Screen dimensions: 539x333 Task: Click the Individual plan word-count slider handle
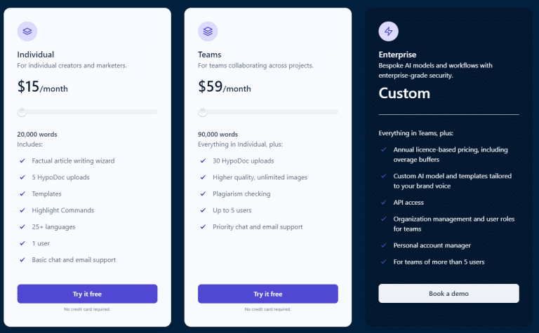click(22, 112)
